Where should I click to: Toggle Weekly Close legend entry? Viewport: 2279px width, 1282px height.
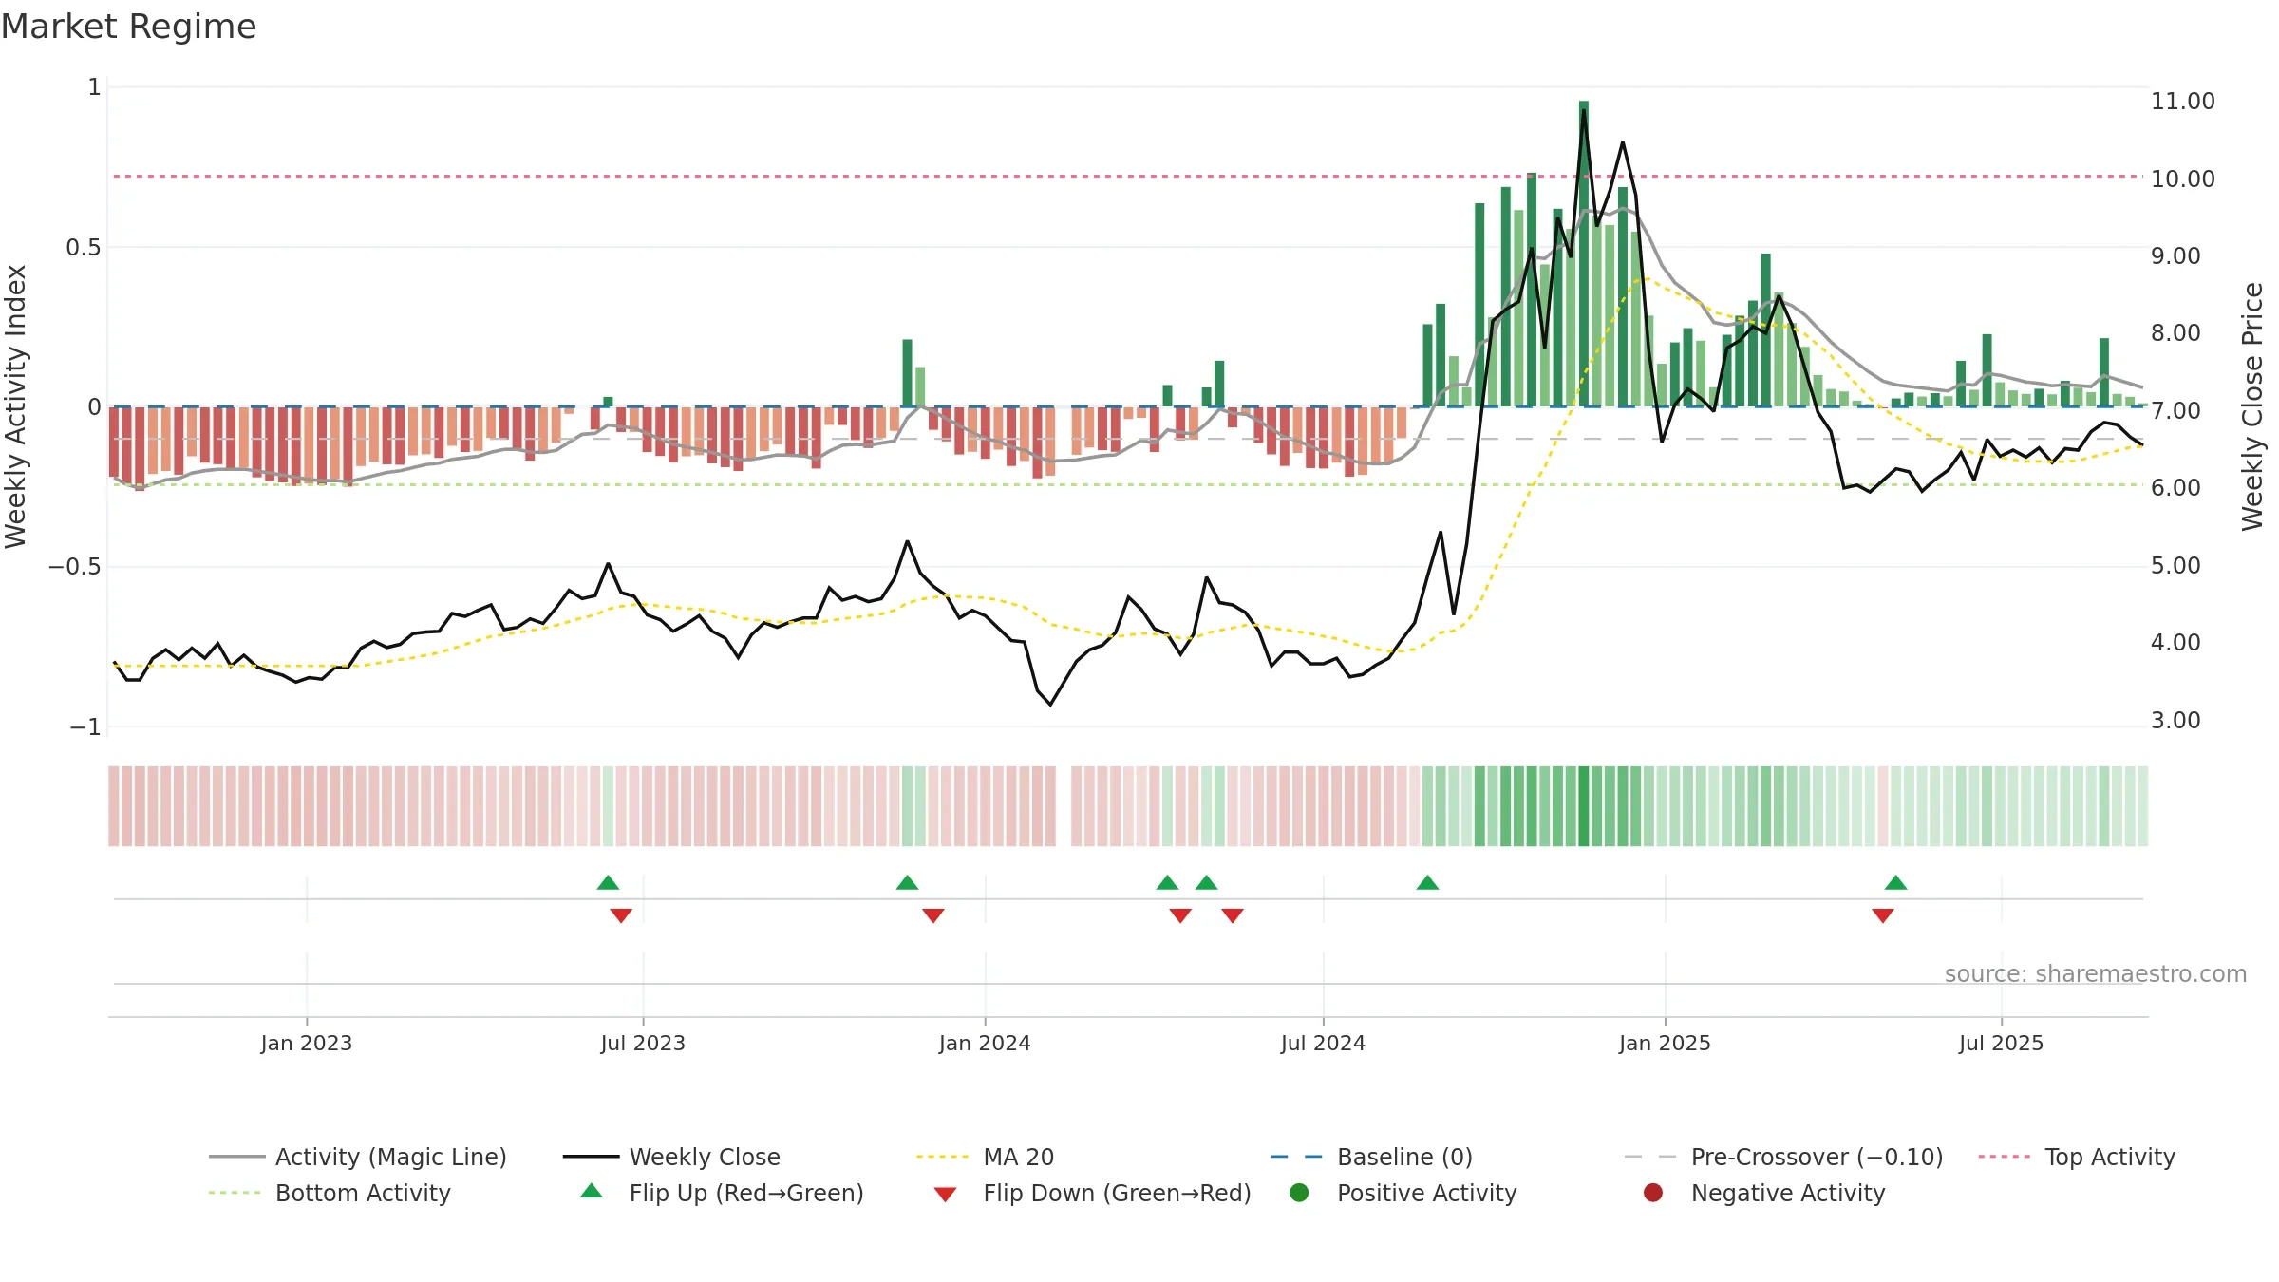tap(671, 1157)
